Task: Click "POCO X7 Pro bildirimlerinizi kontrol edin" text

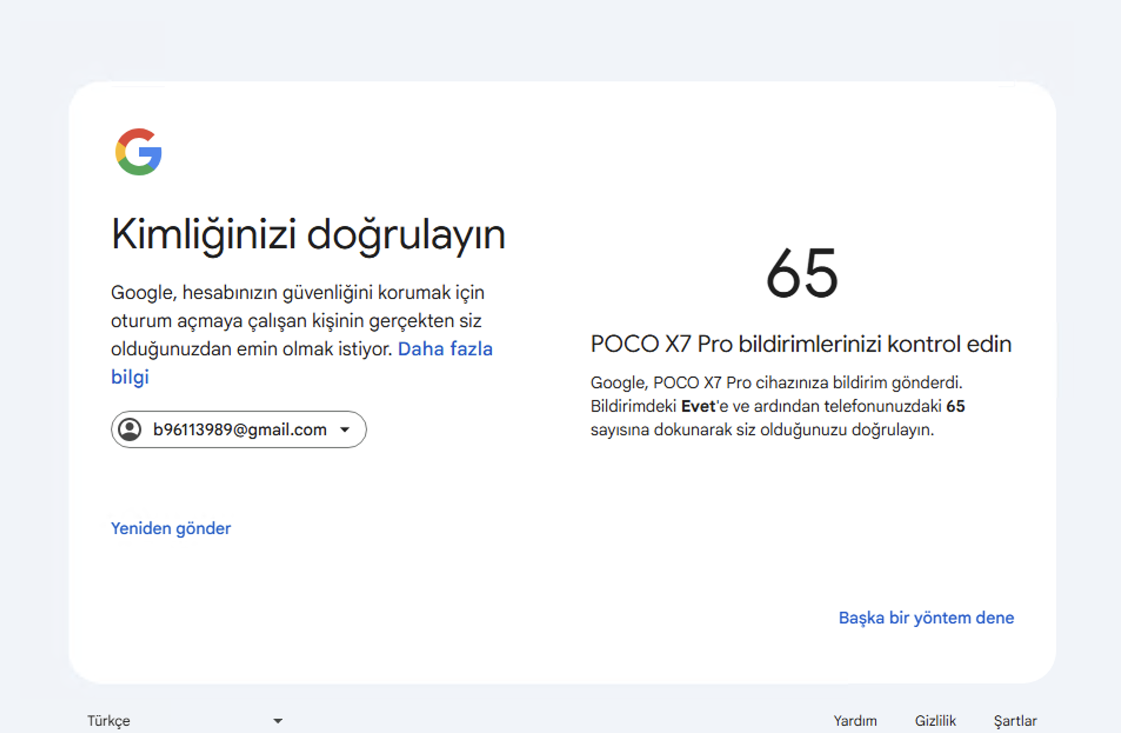Action: pos(801,344)
